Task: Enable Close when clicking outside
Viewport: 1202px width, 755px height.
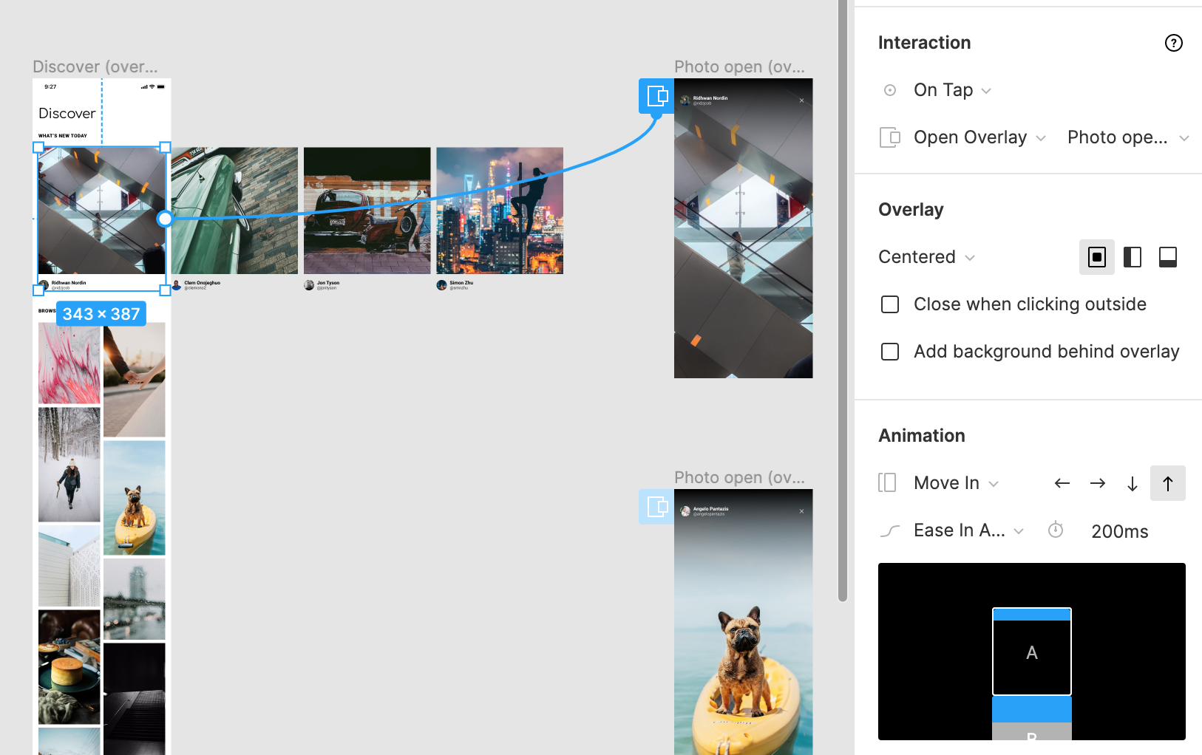Action: point(890,304)
